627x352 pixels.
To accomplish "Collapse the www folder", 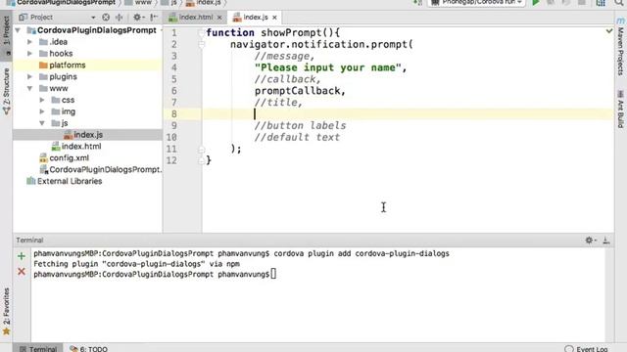I will coord(29,88).
